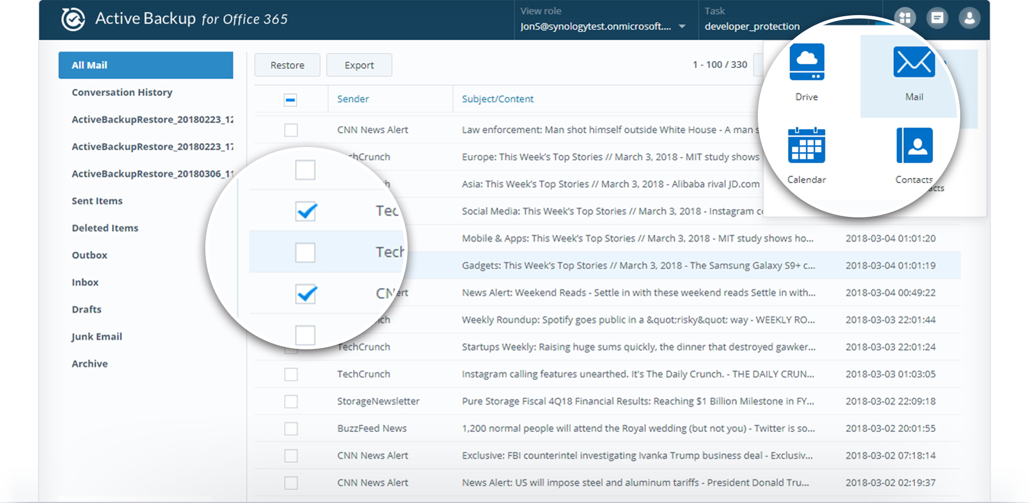Open the Contacts service icon
This screenshot has width=1029, height=503.
click(x=914, y=145)
